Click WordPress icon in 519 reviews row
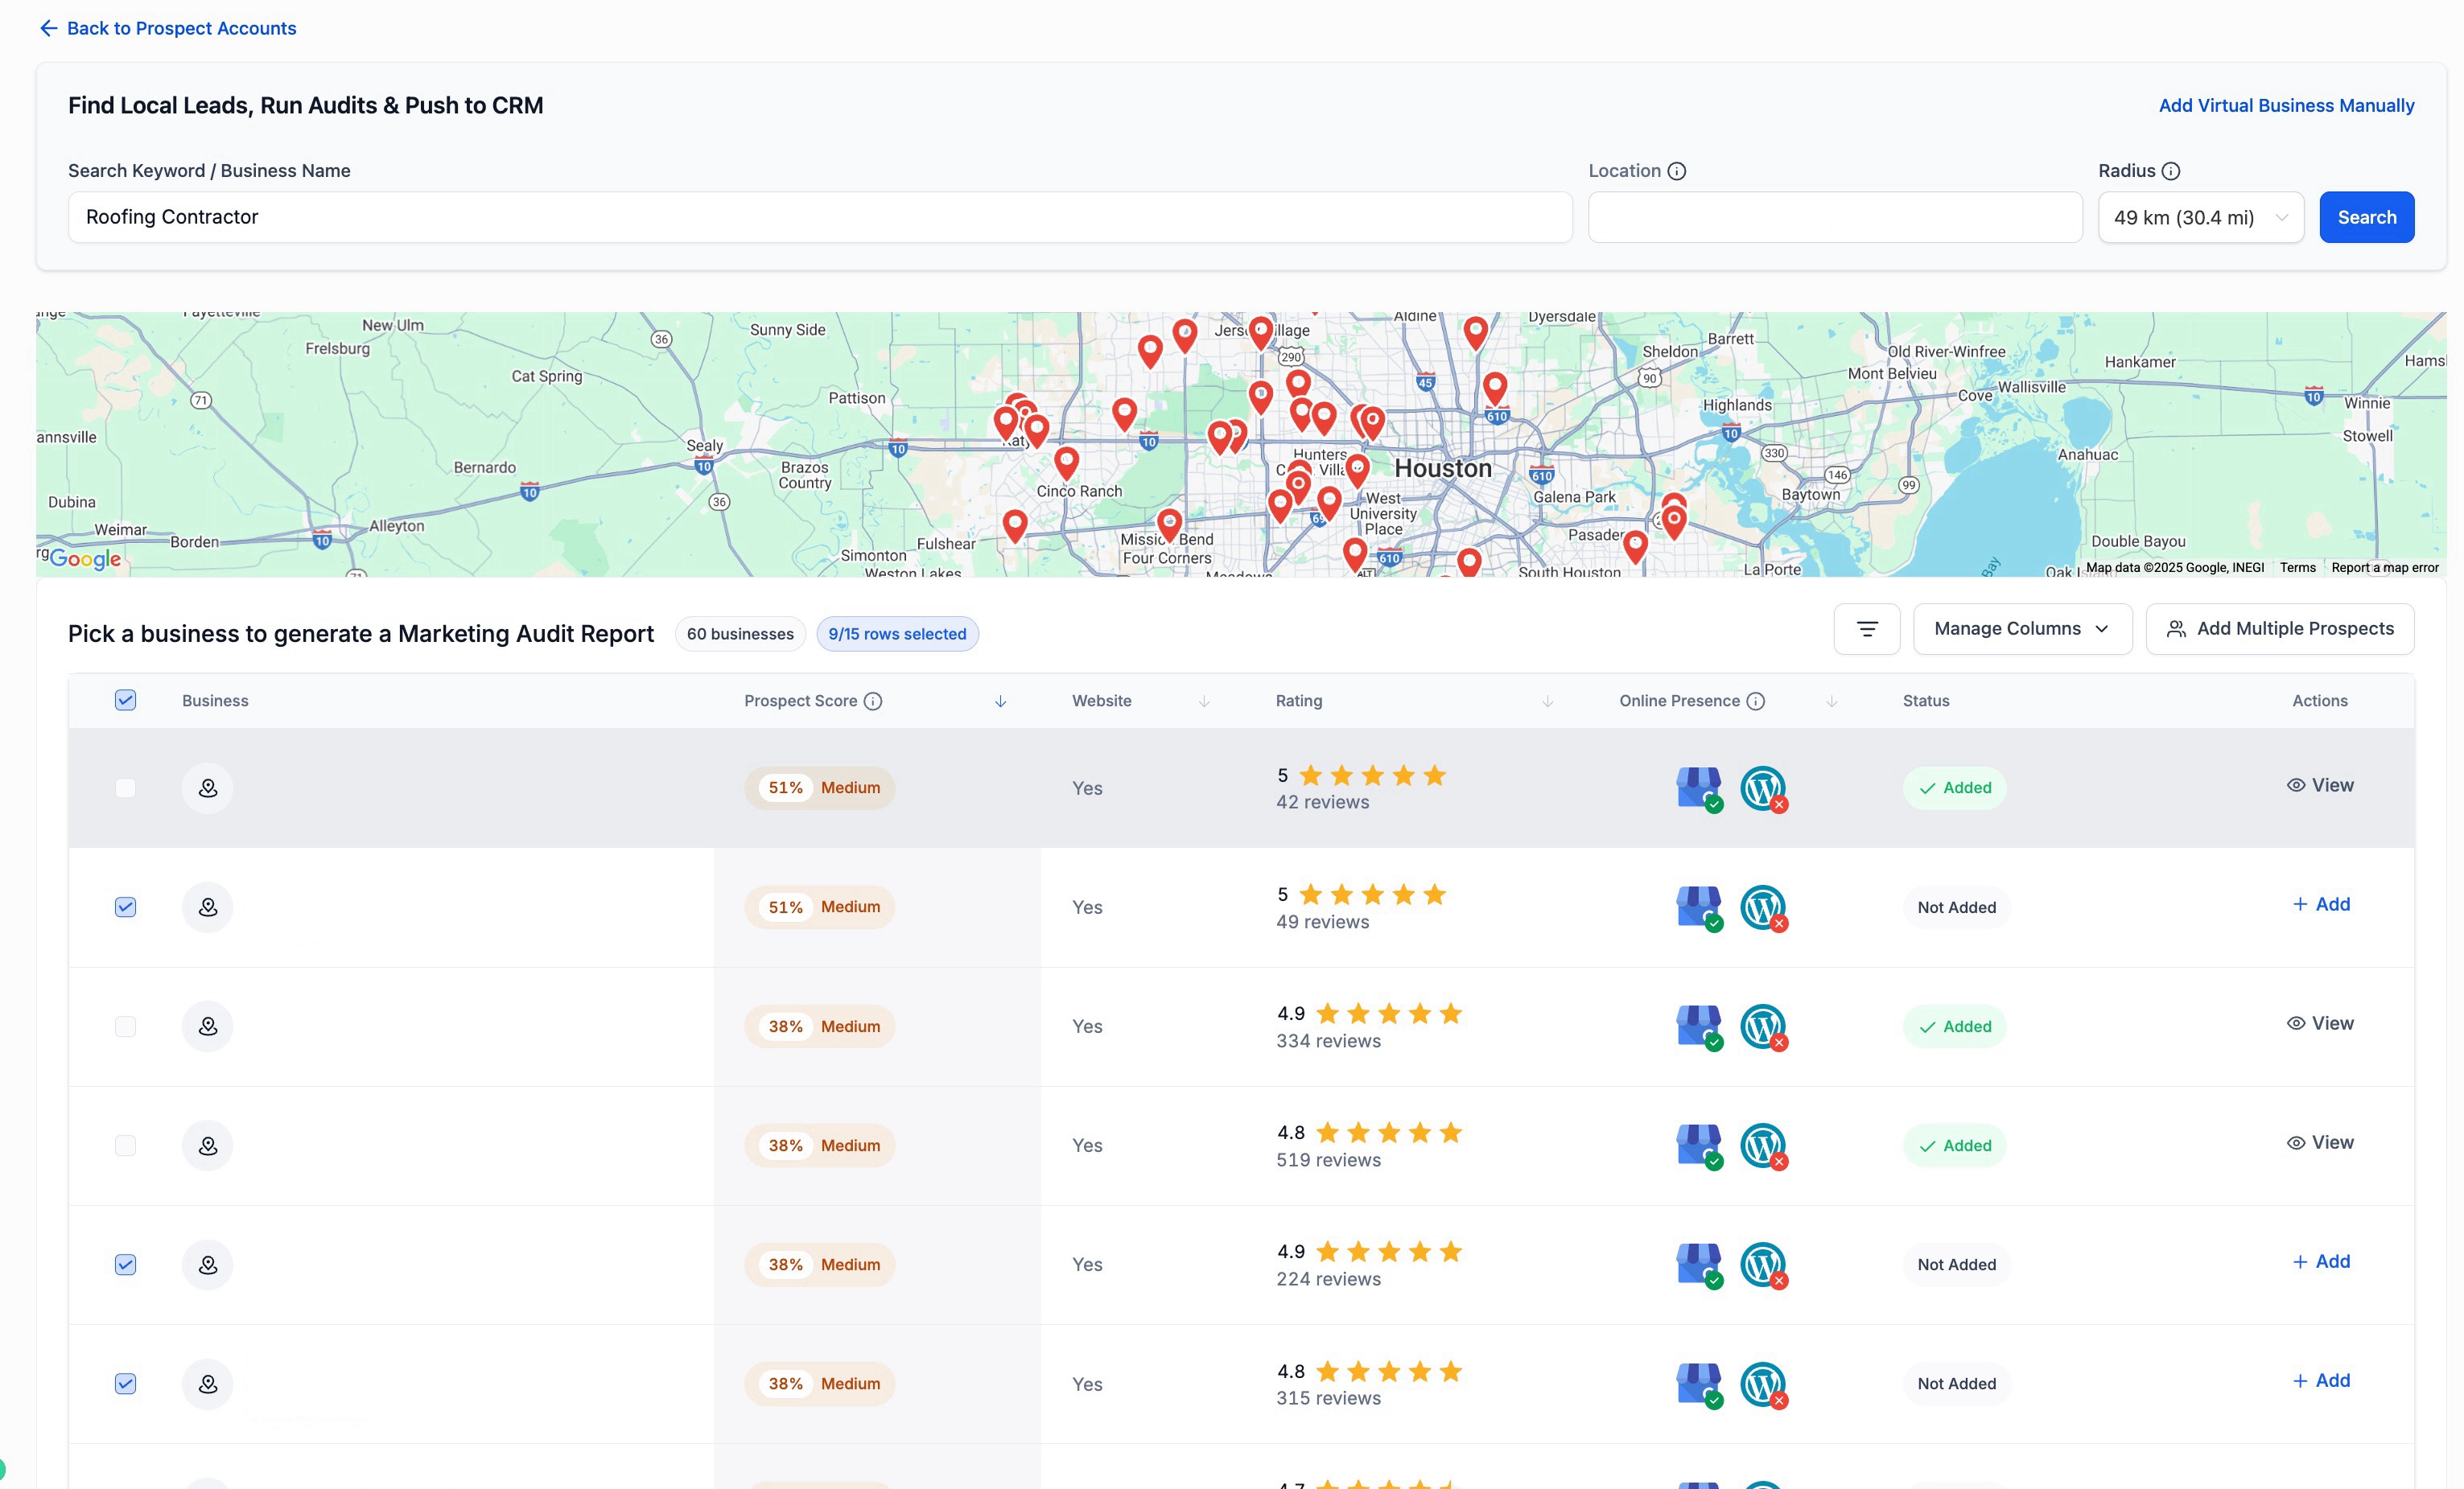2464x1489 pixels. pyautogui.click(x=1764, y=1146)
